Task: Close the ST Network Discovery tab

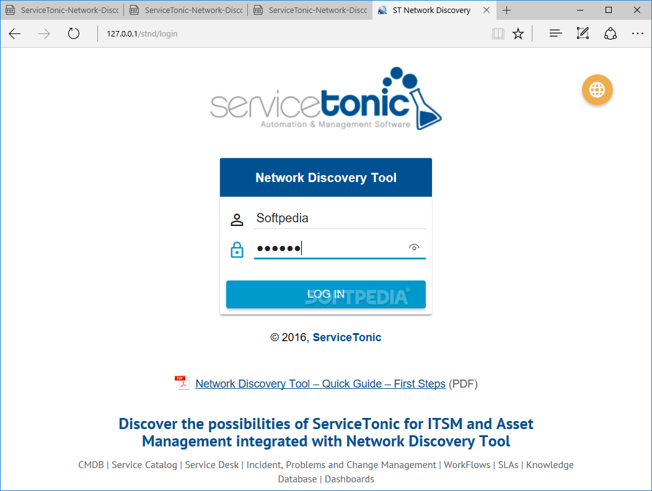Action: pos(487,10)
